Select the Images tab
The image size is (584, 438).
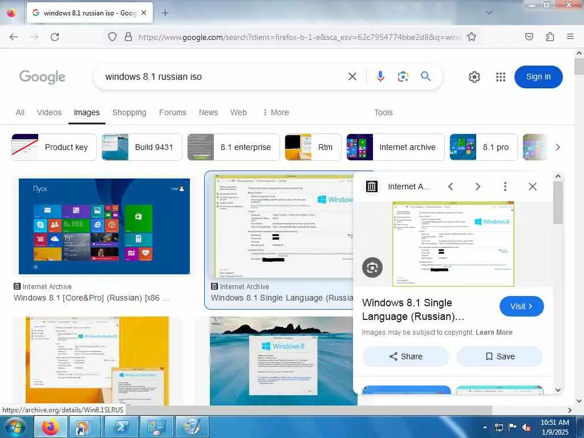coord(87,112)
